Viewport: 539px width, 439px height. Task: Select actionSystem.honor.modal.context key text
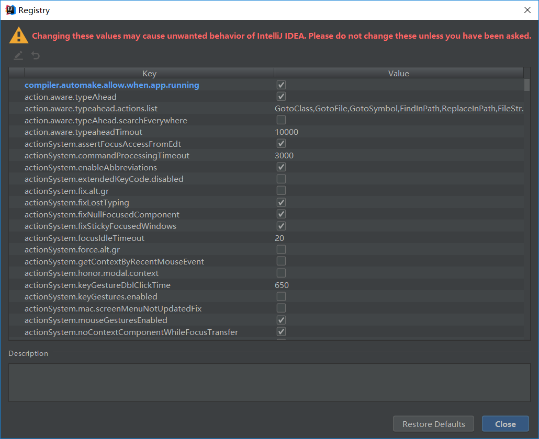(x=92, y=273)
